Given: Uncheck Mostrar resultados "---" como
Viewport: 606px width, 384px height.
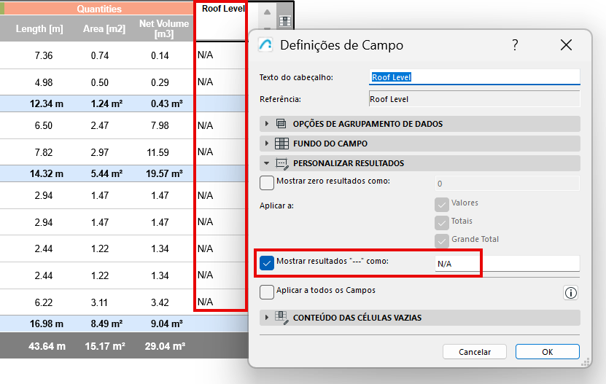Looking at the screenshot, I should [x=268, y=262].
